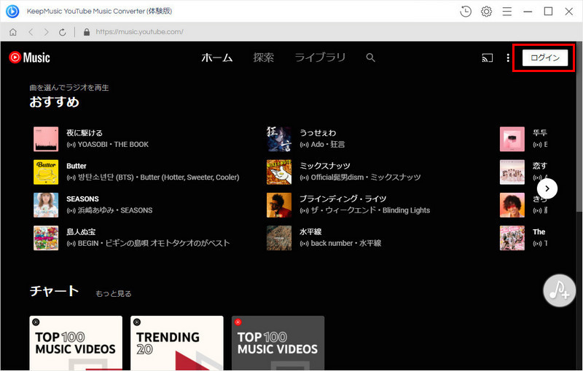Select the SEASONS album thumbnail
The height and width of the screenshot is (371, 583).
pos(46,205)
